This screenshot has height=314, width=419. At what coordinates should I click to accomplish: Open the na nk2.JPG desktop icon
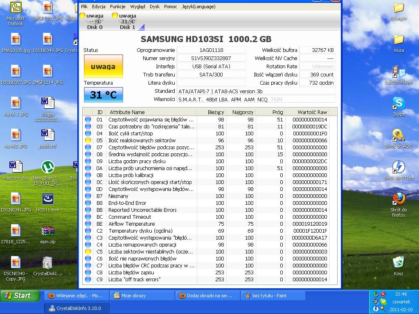coord(16,139)
